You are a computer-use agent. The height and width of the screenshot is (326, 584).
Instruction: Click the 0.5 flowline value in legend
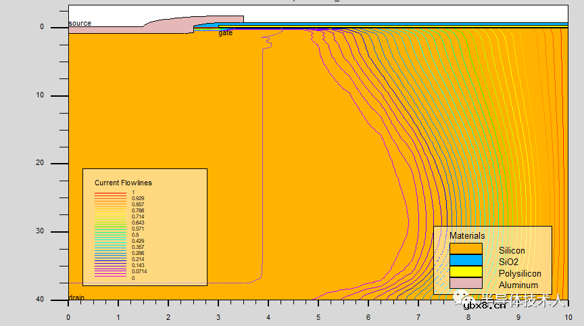tap(135, 235)
